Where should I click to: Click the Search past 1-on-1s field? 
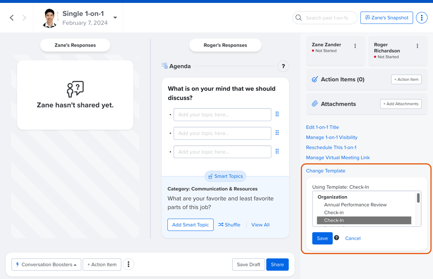point(327,18)
